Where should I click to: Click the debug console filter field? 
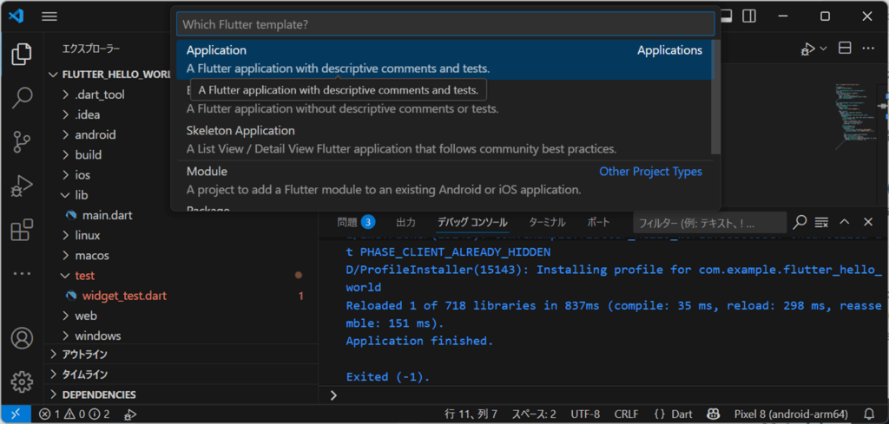[709, 223]
